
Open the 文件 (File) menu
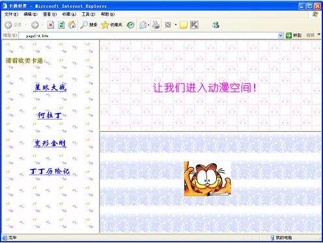(11, 14)
